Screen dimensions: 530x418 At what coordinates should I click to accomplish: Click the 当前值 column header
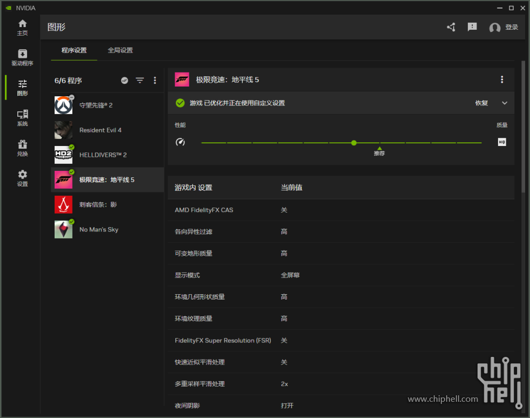291,188
